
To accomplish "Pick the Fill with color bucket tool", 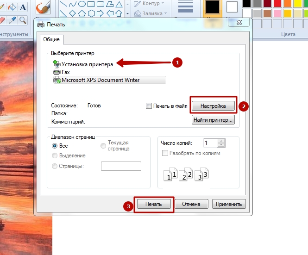I will click(x=13, y=7).
